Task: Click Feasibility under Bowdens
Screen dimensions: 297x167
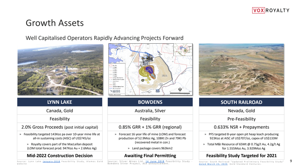Action: pyautogui.click(x=150, y=119)
